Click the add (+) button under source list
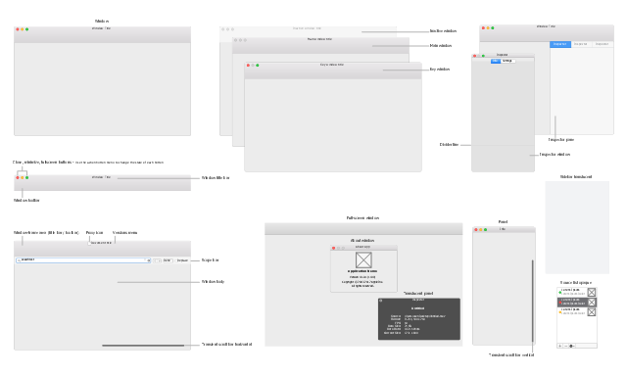 [559, 346]
